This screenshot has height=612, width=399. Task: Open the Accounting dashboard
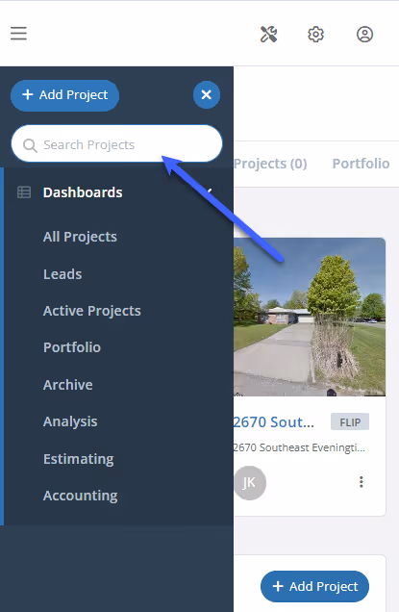(81, 496)
